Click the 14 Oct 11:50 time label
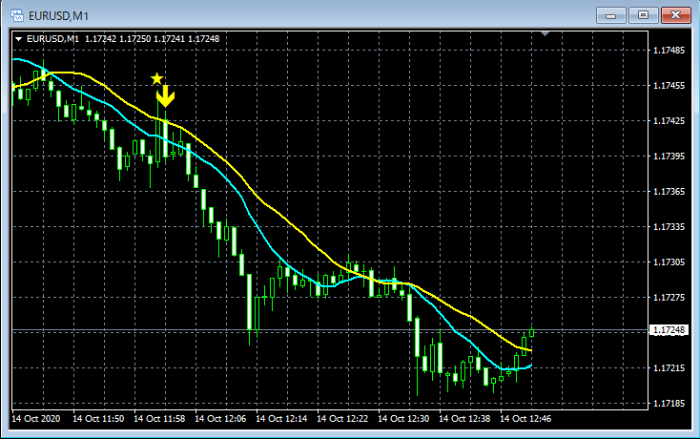This screenshot has height=439, width=700. tap(98, 419)
